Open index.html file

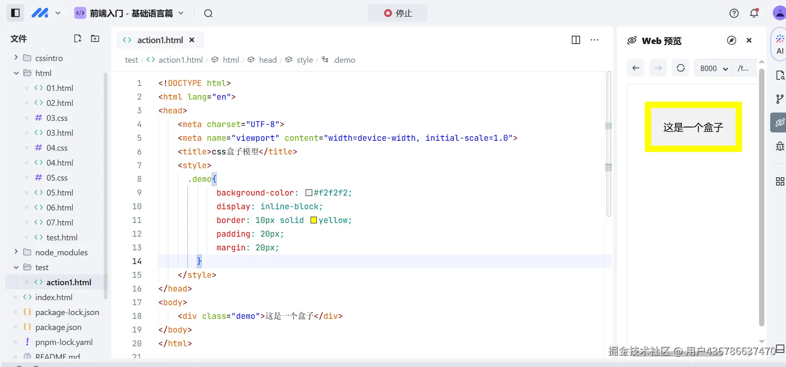coord(54,297)
